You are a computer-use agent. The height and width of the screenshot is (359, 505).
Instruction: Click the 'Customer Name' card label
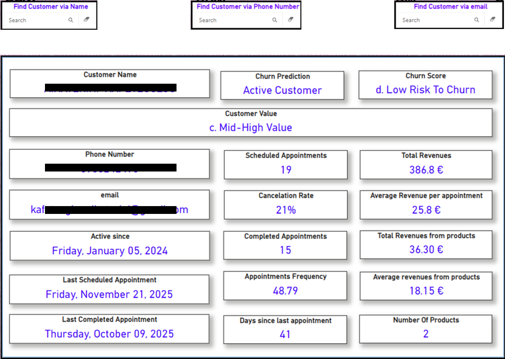click(x=110, y=75)
